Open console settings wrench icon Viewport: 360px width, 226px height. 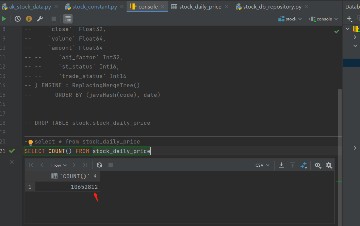[x=40, y=19]
